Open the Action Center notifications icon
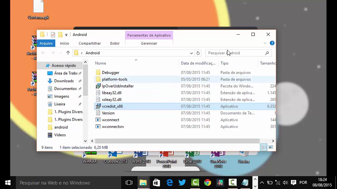Image resolution: width=337 pixels, height=189 pixels. (294, 183)
